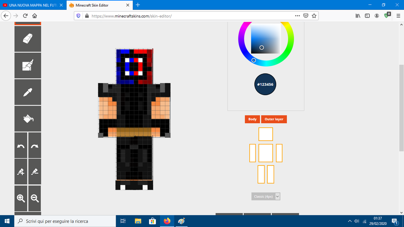The image size is (404, 227).
Task: Undo the last edit
Action: tap(21, 145)
